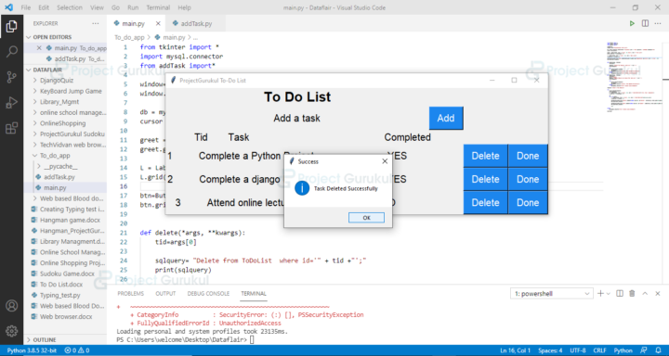The height and width of the screenshot is (356, 669).
Task: Add a new terminal with plus icon
Action: point(600,293)
